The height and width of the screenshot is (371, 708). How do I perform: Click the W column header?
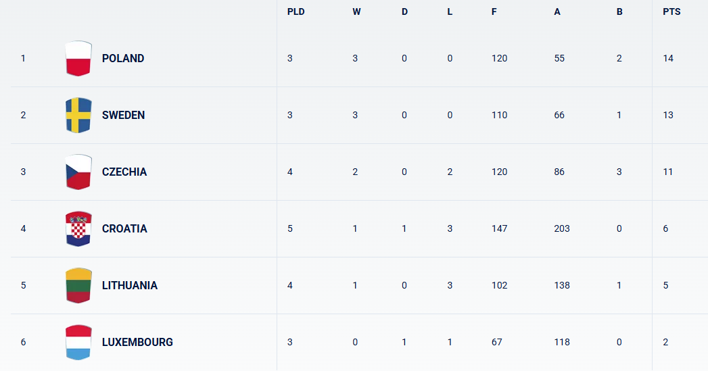(357, 11)
